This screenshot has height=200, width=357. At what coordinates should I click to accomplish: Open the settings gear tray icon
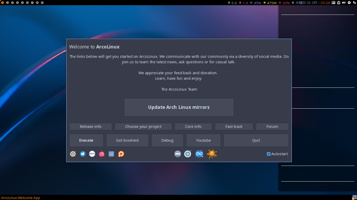tap(349, 3)
